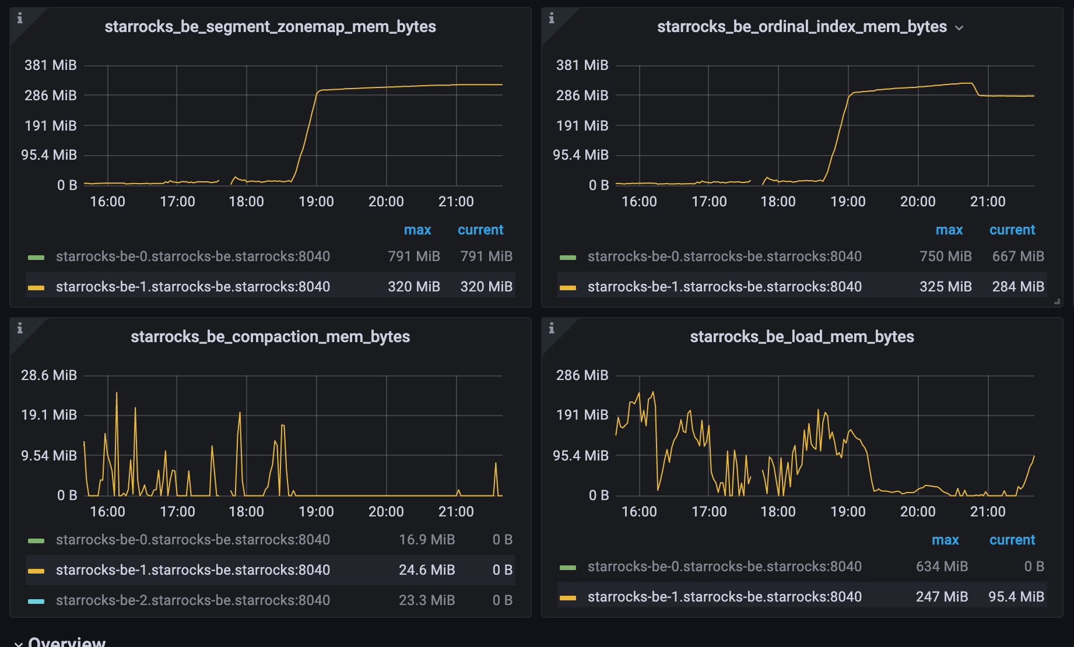Open info icon on segment_zonemap panel
The image size is (1074, 647).
(20, 18)
